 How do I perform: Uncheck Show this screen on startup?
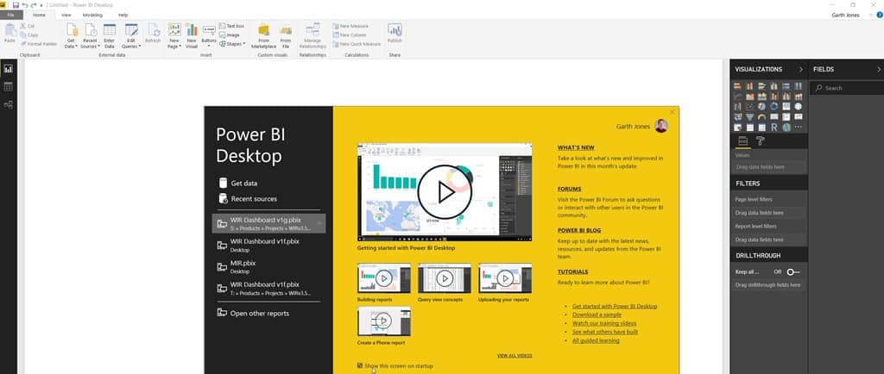[360, 366]
